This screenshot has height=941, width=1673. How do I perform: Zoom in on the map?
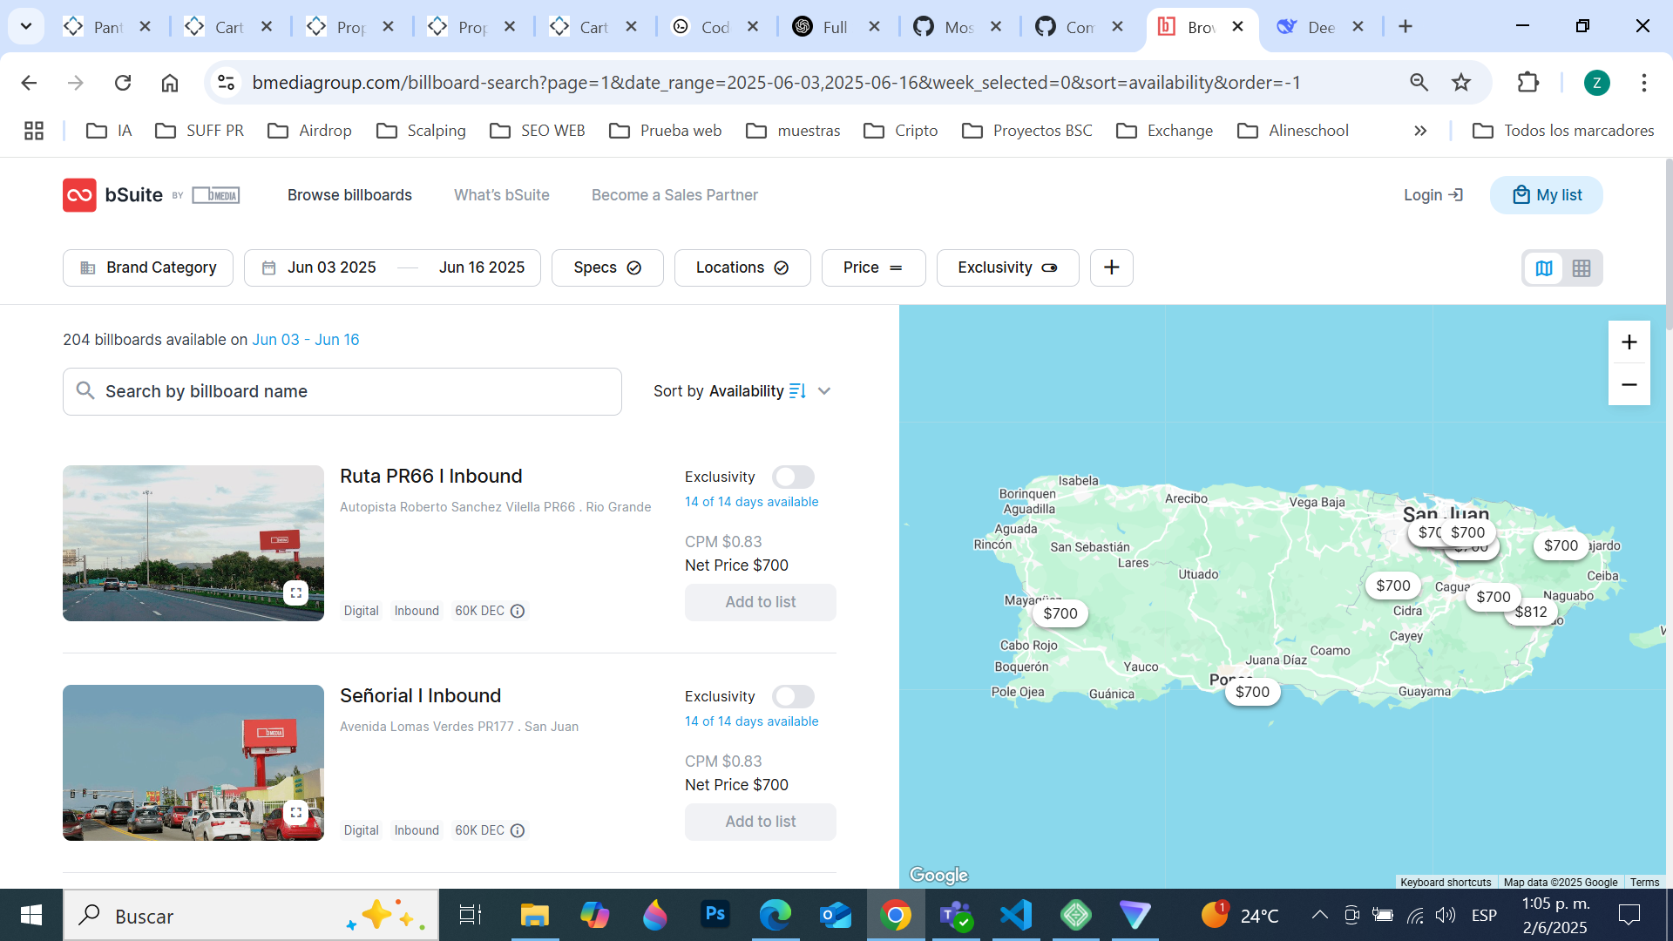click(x=1629, y=342)
